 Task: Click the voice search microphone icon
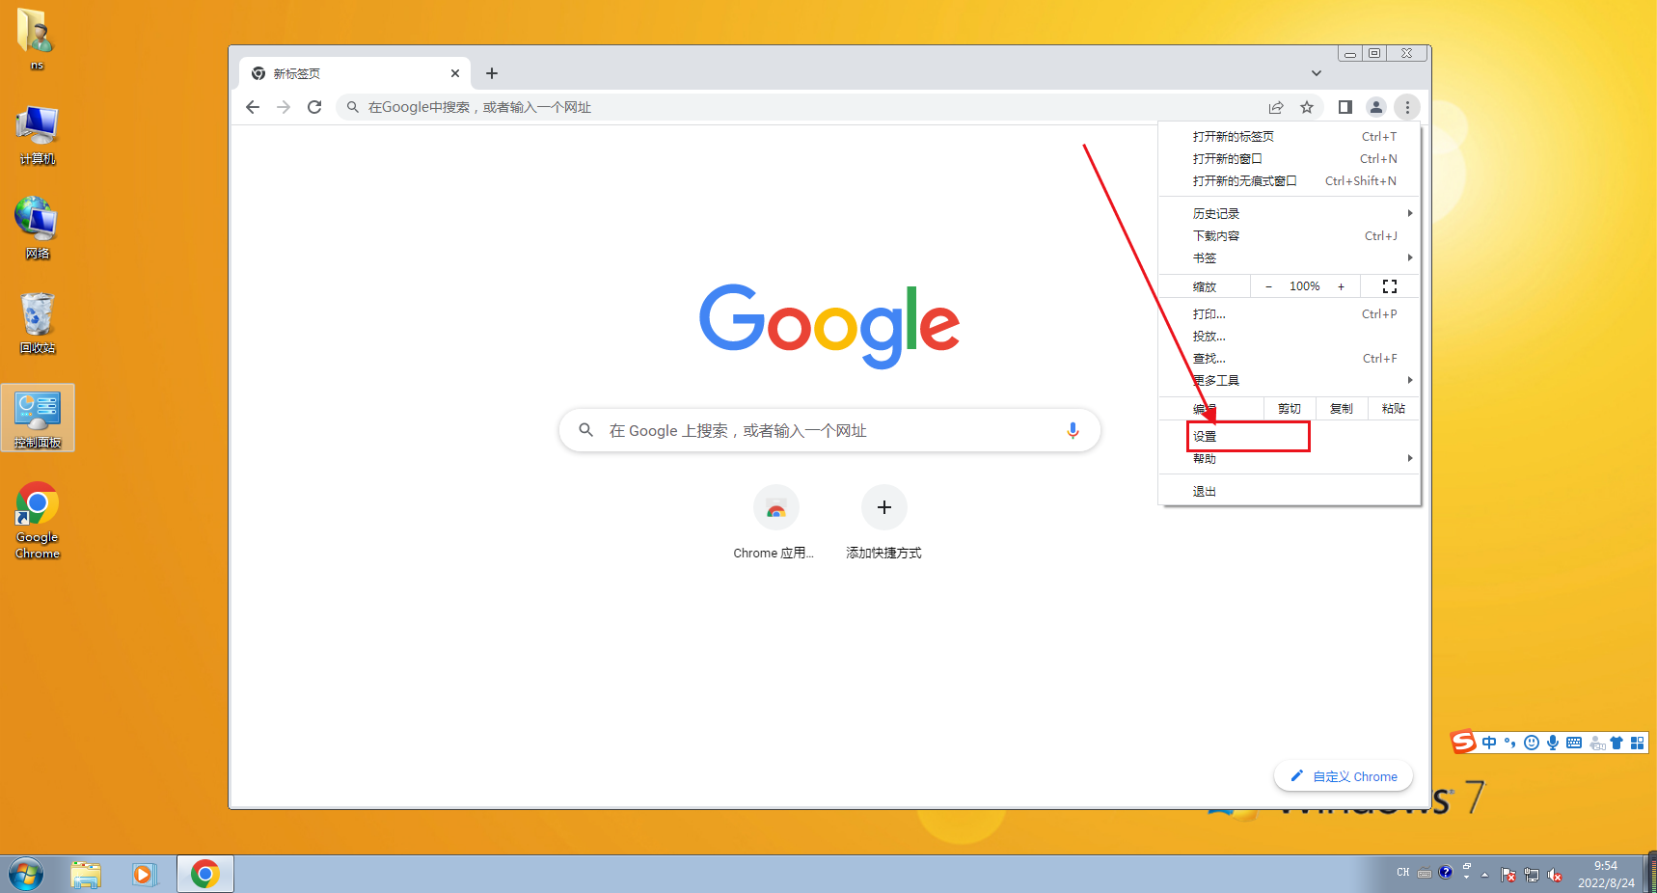[x=1073, y=430]
